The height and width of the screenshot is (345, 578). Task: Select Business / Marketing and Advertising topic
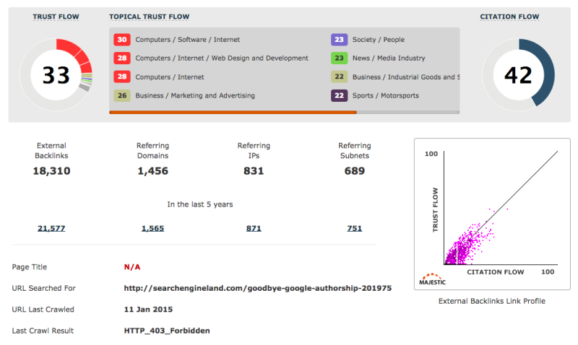[x=195, y=95]
